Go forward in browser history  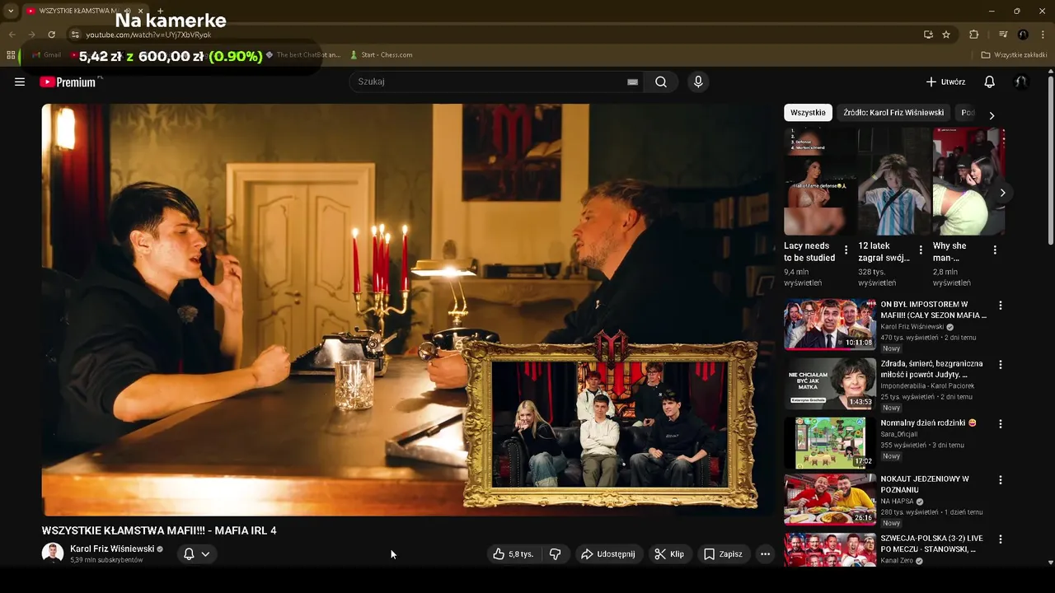coord(31,35)
